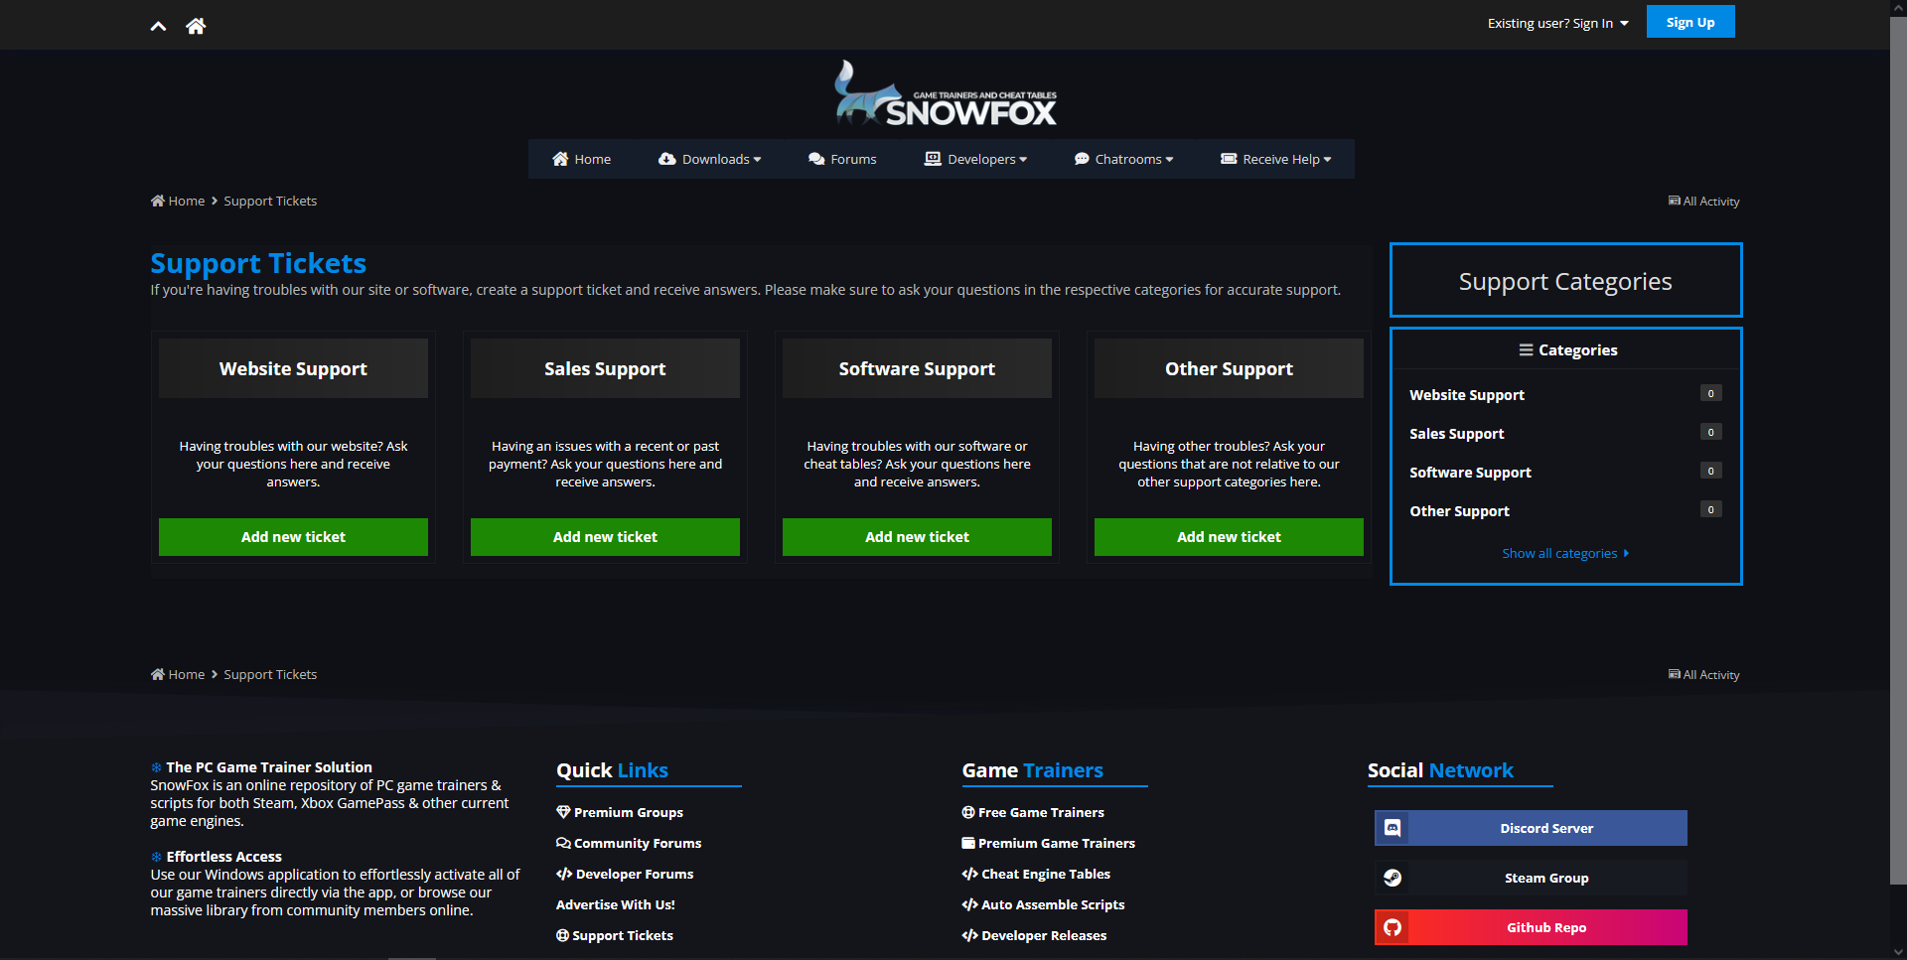1907x960 pixels.
Task: Open Advertise With Us quick link
Action: coord(616,904)
